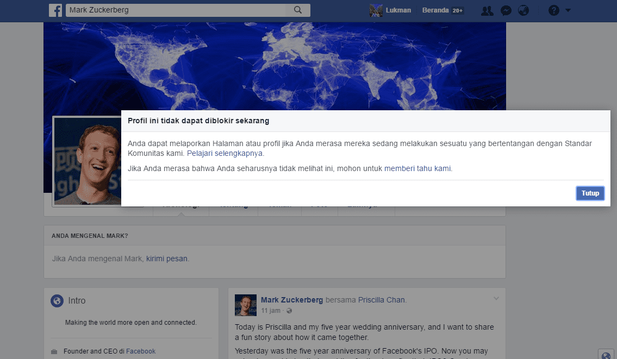This screenshot has height=359, width=617.
Task: Open the Priscilla Chan link
Action: pyautogui.click(x=381, y=300)
